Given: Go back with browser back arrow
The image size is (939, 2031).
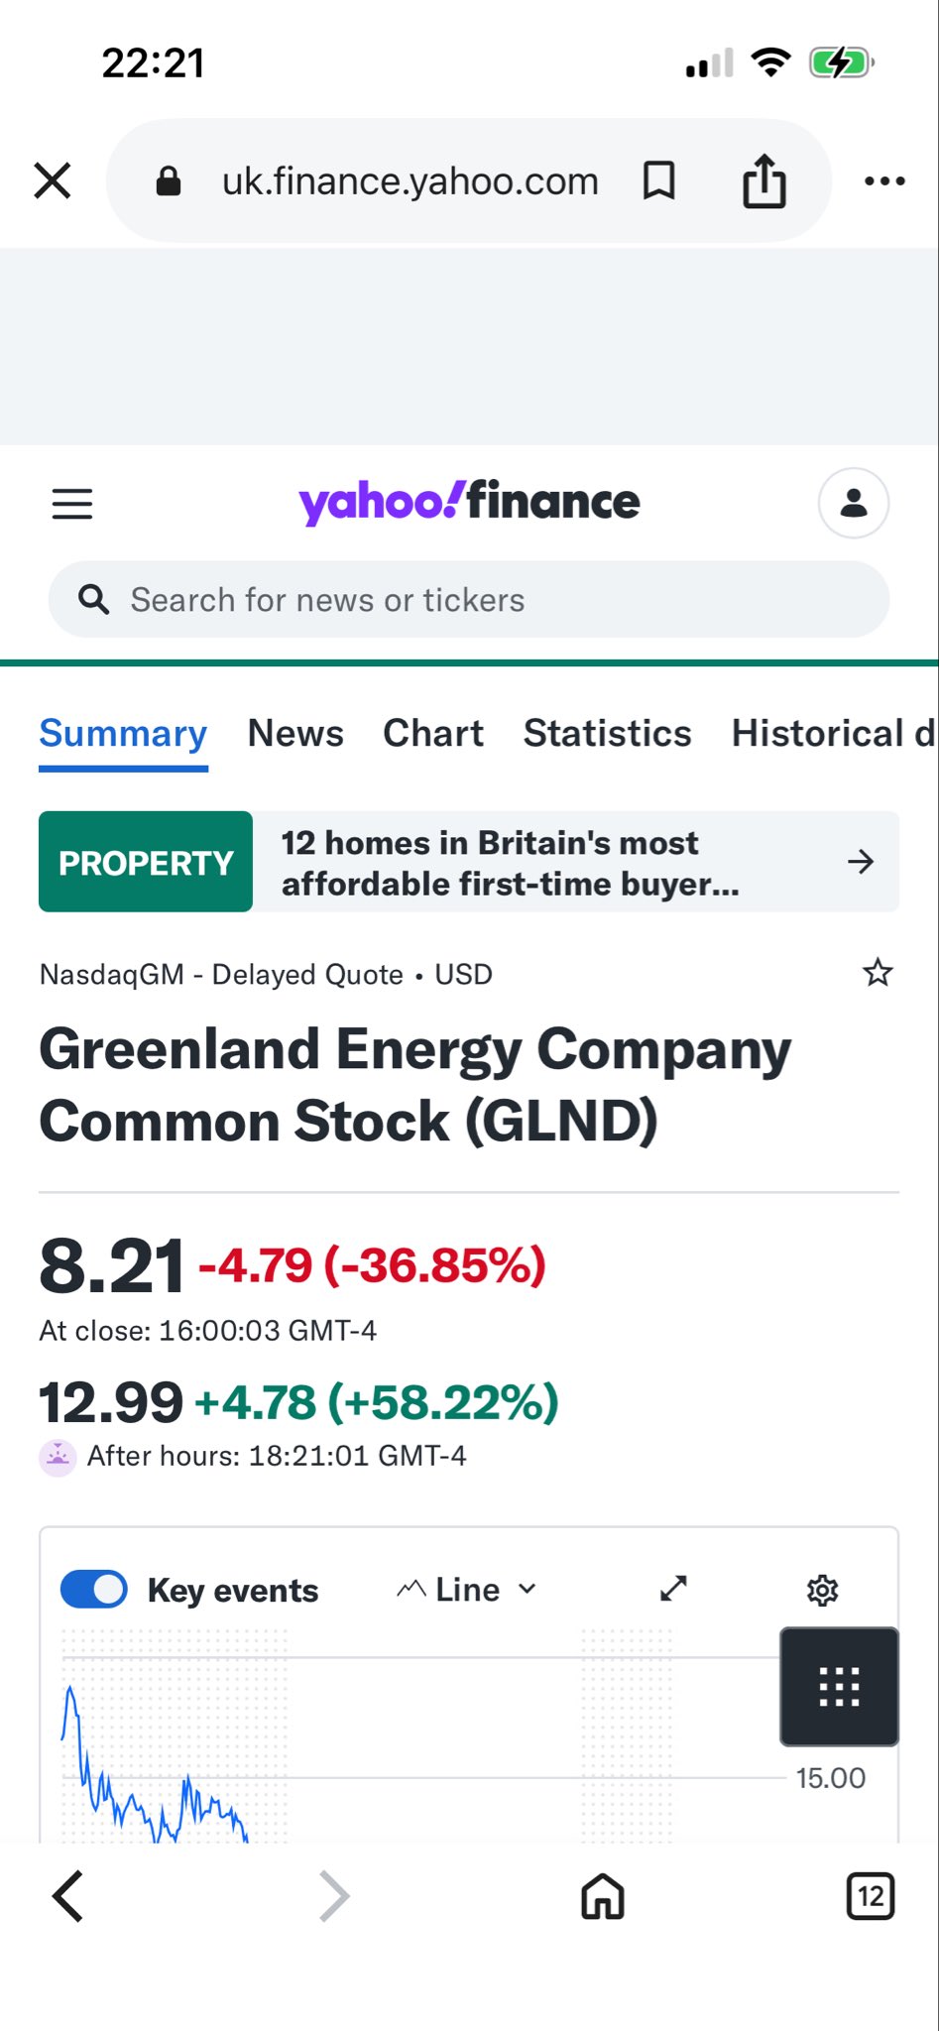Looking at the screenshot, I should pyautogui.click(x=67, y=1896).
